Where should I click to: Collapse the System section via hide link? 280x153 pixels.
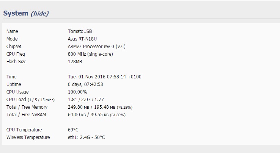[39, 13]
